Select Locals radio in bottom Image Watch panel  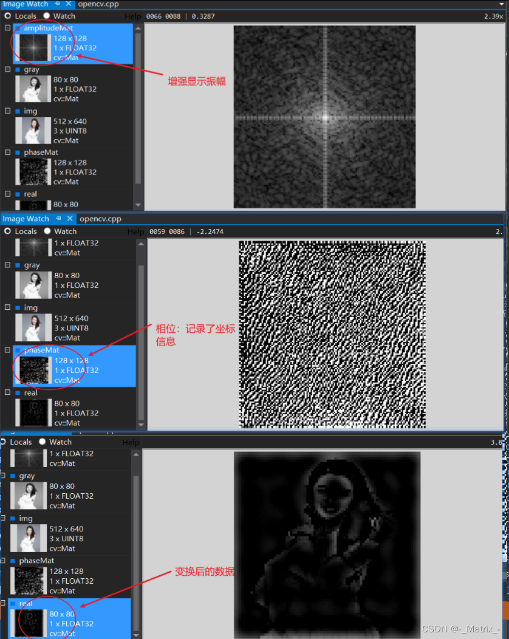[3, 442]
